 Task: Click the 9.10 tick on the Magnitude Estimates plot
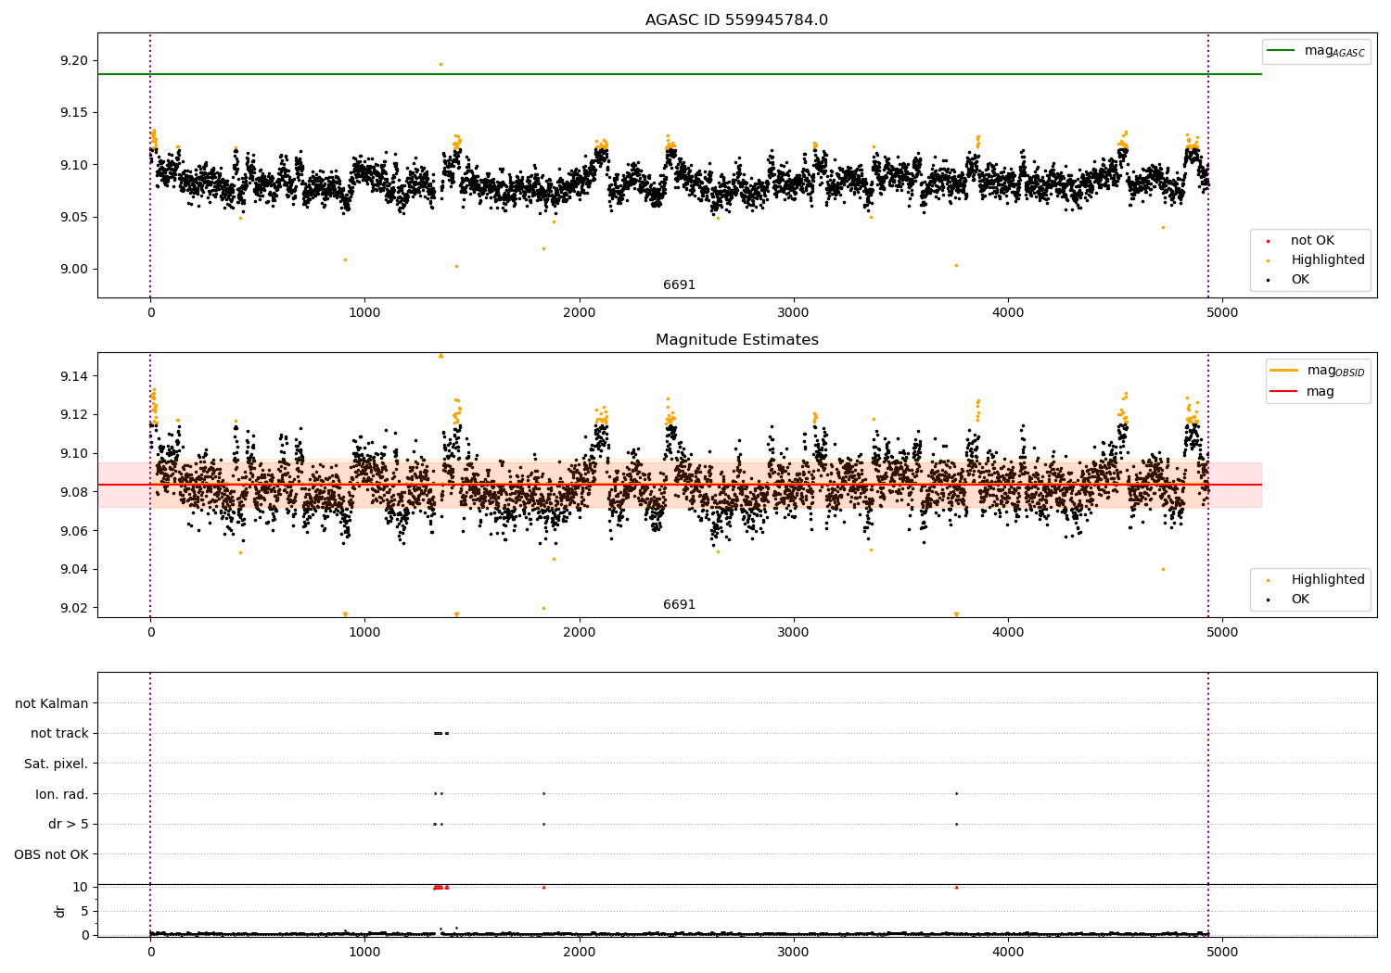pyautogui.click(x=72, y=453)
